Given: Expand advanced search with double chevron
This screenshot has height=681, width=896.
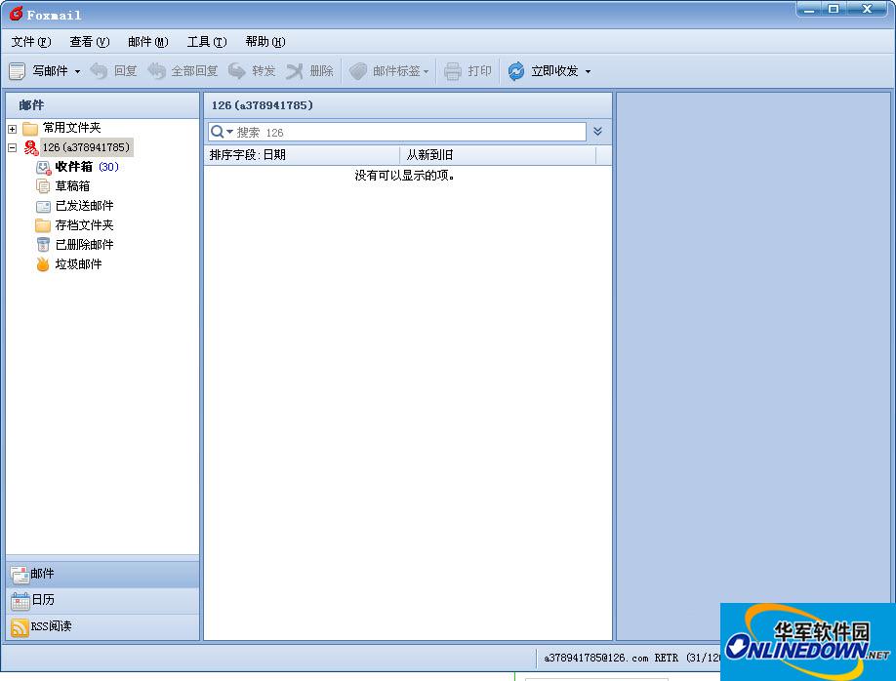Looking at the screenshot, I should click(x=597, y=132).
